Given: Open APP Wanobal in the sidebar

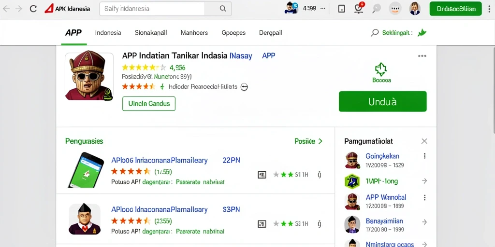Looking at the screenshot, I should 386,197.
